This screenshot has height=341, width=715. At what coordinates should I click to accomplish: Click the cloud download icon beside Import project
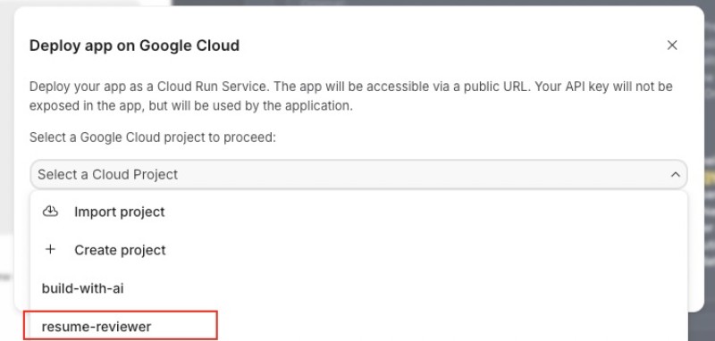[x=50, y=212]
